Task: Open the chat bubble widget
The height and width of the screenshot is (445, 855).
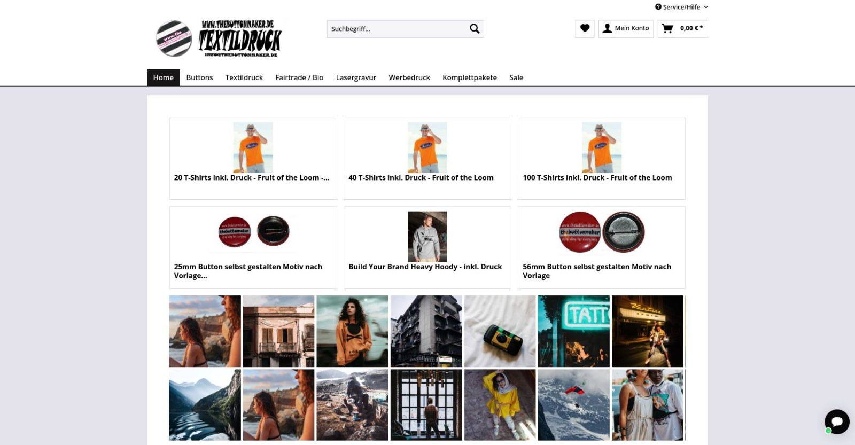Action: click(836, 421)
